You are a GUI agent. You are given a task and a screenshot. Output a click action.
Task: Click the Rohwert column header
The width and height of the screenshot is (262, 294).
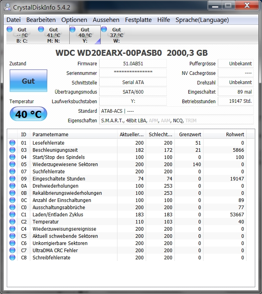[225, 134]
